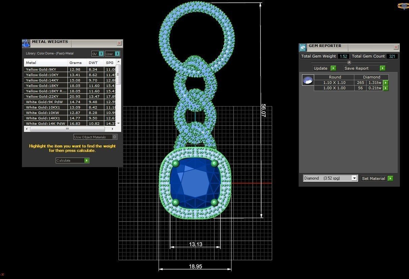
Task: Select the White Gold:10KW row
Action: [x=70, y=113]
